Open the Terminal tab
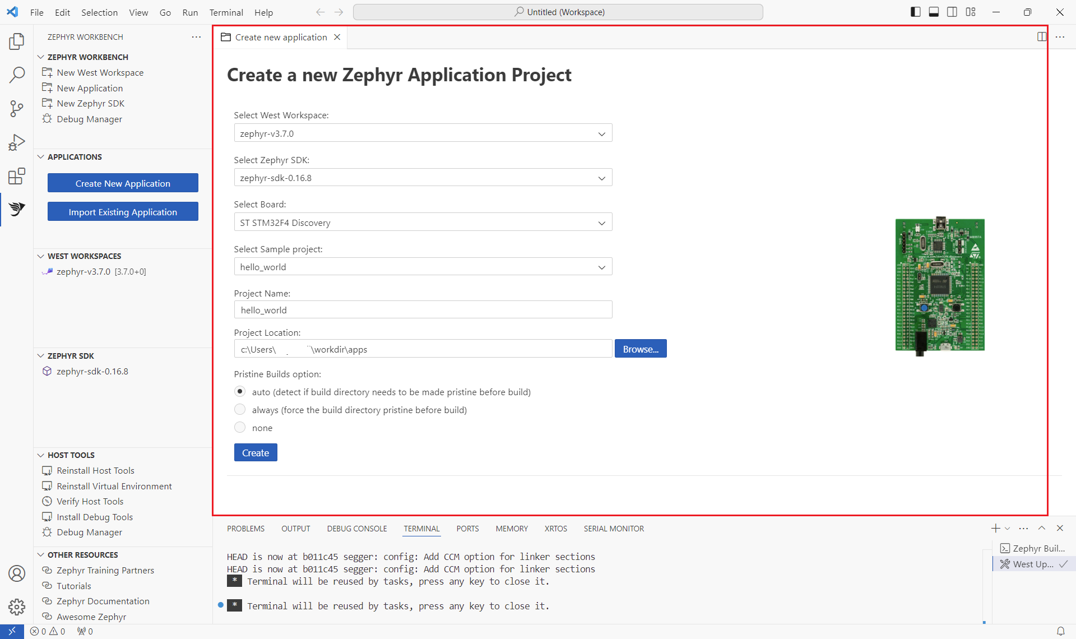Screen dimensions: 1076x639 (x=421, y=528)
